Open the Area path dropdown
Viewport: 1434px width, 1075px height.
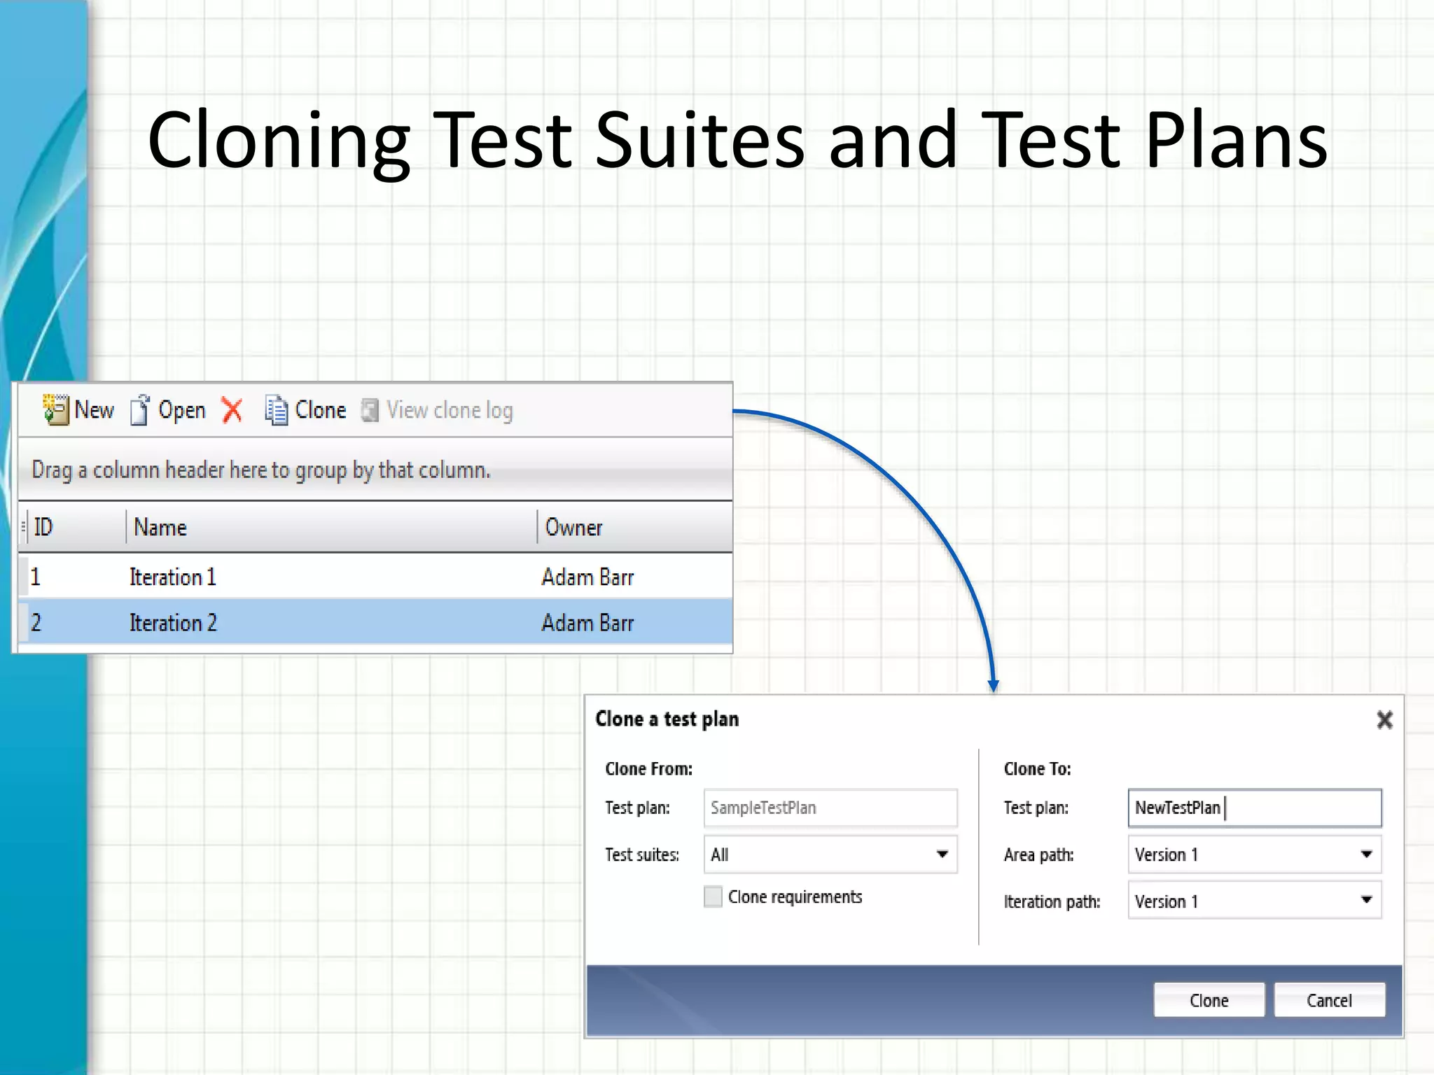1255,854
